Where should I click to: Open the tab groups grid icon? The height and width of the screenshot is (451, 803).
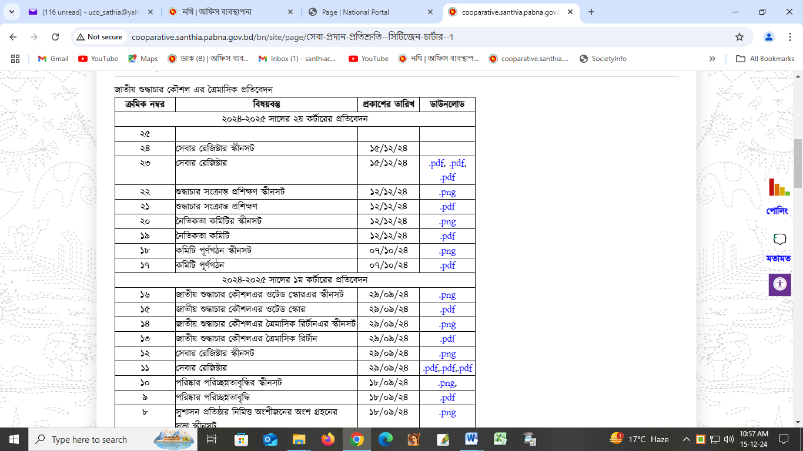(x=15, y=59)
